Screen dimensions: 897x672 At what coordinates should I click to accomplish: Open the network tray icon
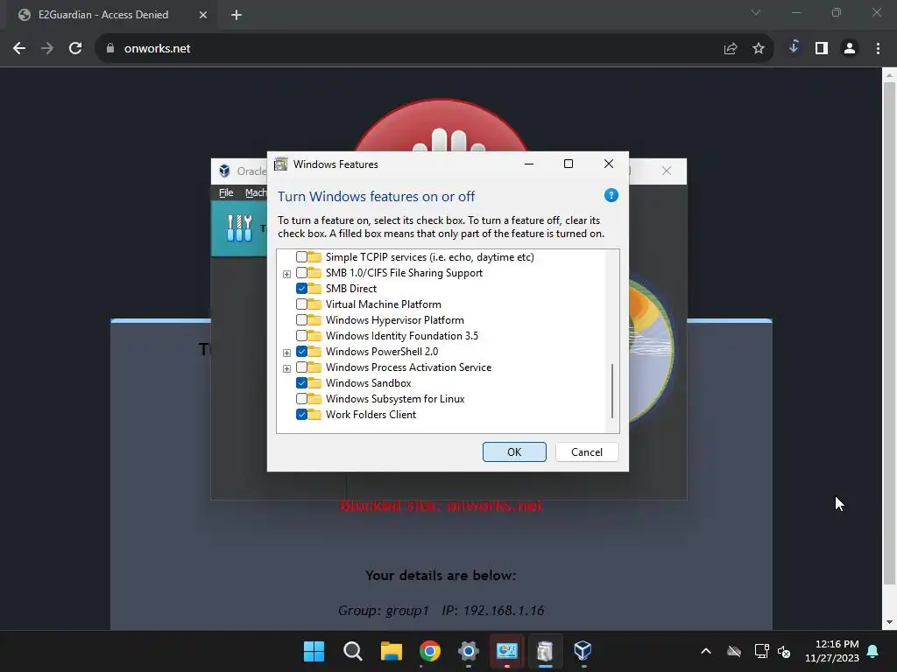tap(761, 651)
